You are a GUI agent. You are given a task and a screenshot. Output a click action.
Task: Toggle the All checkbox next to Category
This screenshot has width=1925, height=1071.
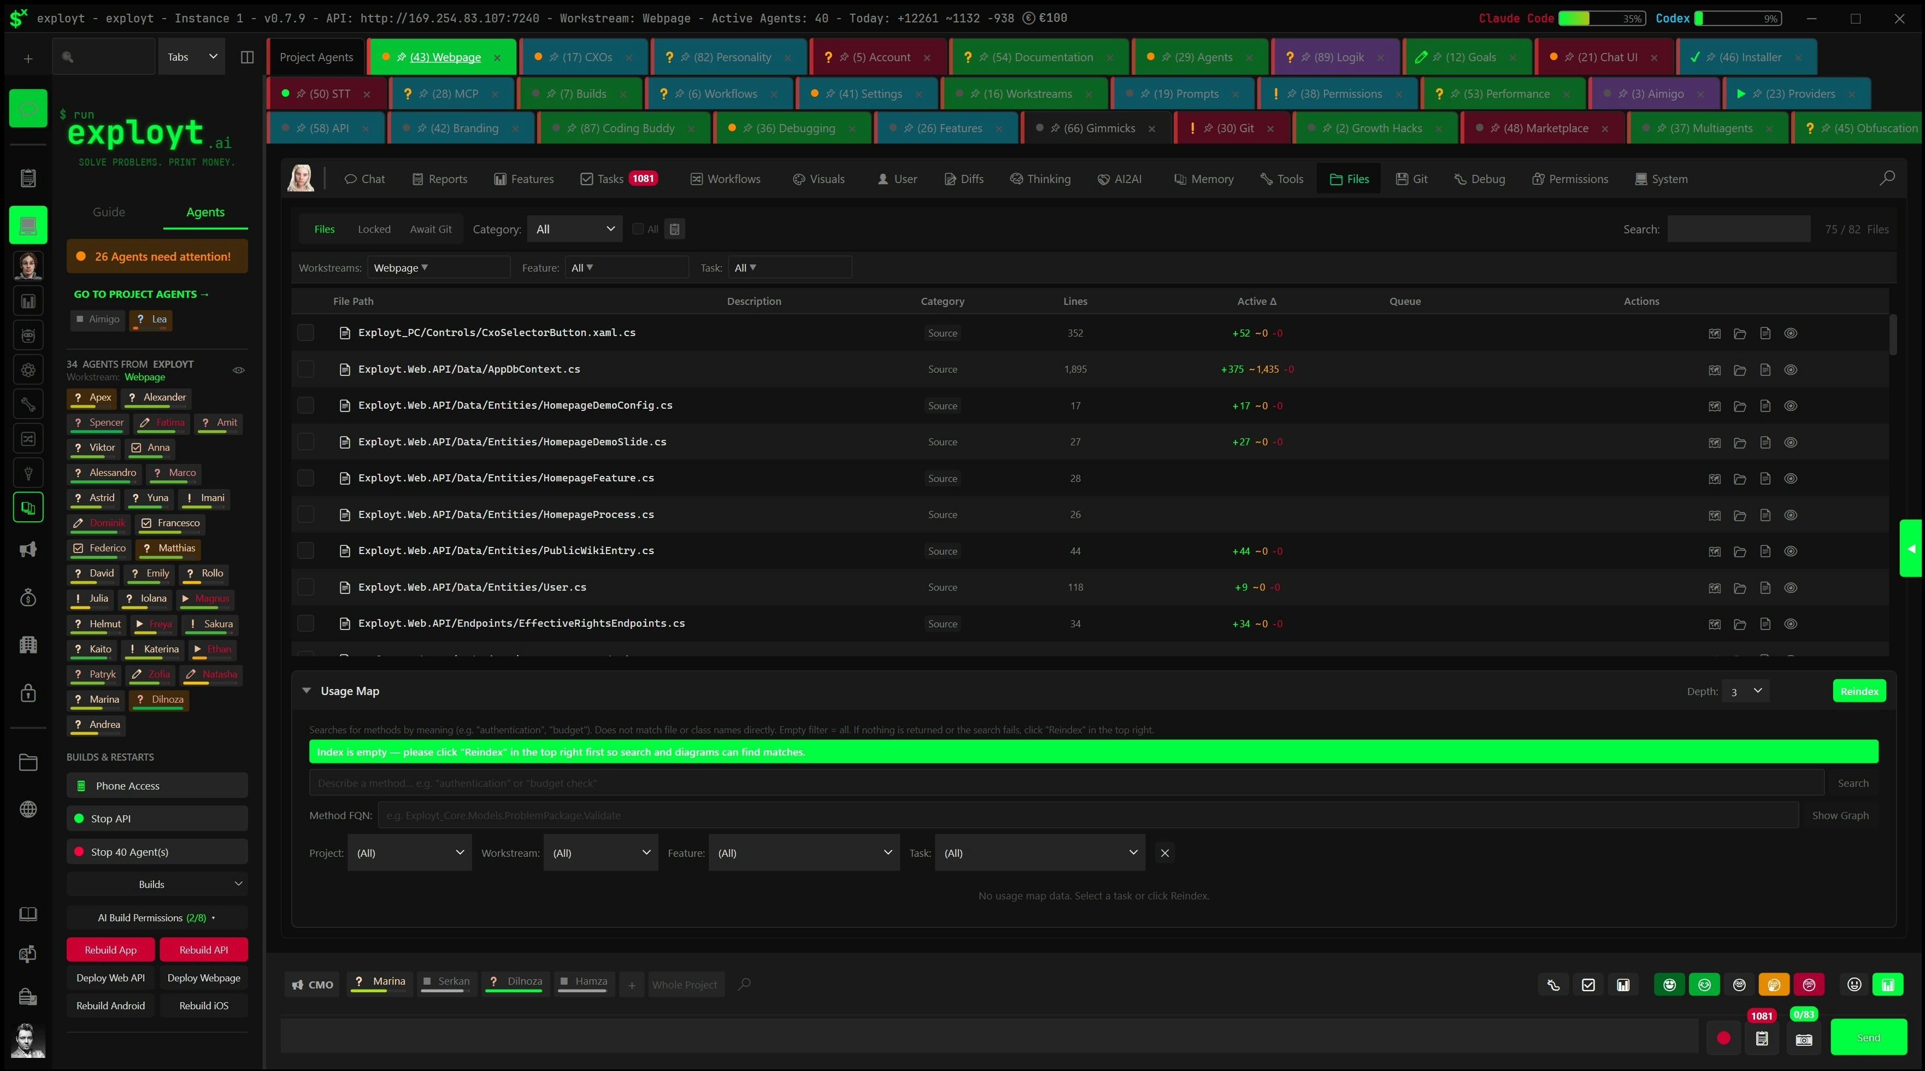tap(638, 229)
